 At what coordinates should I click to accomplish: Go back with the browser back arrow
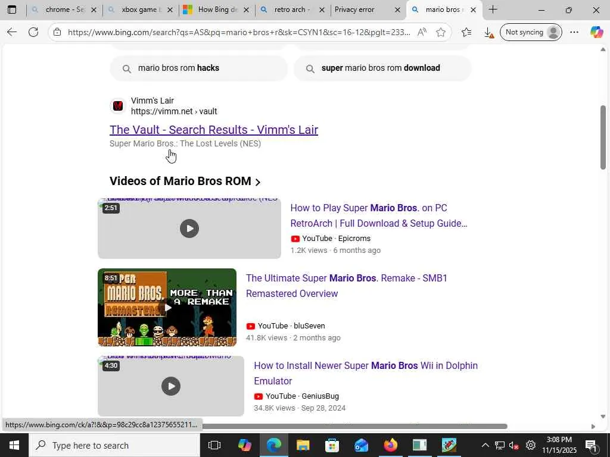tap(12, 32)
